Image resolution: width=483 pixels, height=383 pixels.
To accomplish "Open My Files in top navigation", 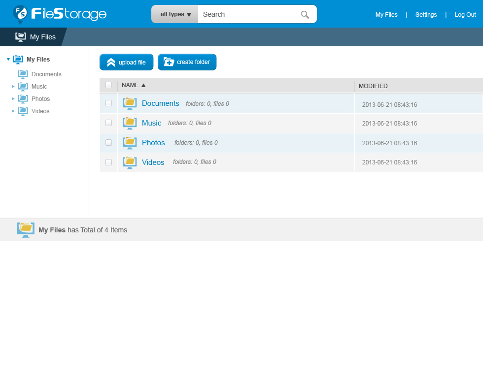I will pyautogui.click(x=386, y=15).
